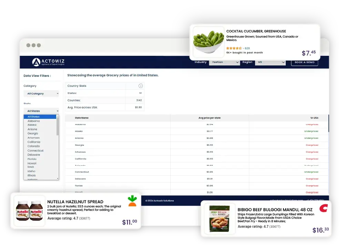Select Arkansas in the state list
The height and width of the screenshot is (248, 344).
coord(33,138)
